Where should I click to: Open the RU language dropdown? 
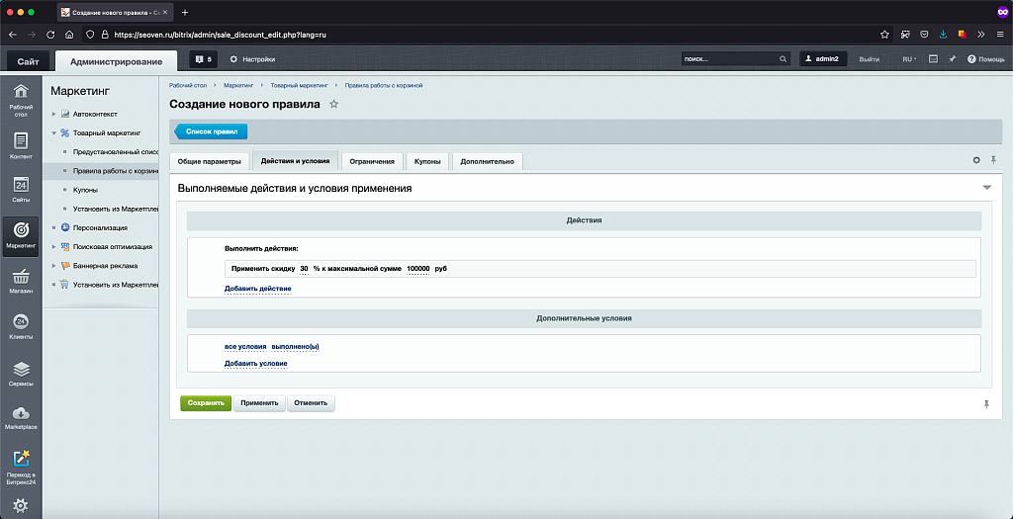tap(908, 59)
